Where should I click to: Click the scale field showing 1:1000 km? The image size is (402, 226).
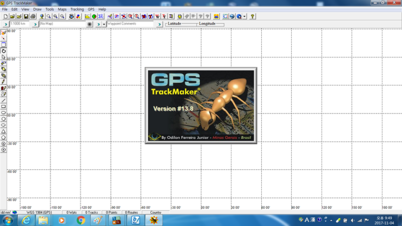20,24
